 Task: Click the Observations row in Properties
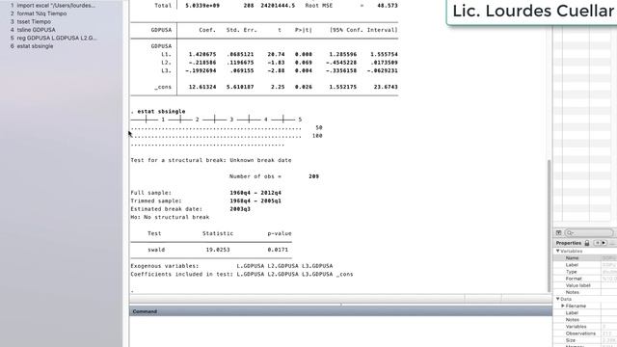click(x=585, y=334)
